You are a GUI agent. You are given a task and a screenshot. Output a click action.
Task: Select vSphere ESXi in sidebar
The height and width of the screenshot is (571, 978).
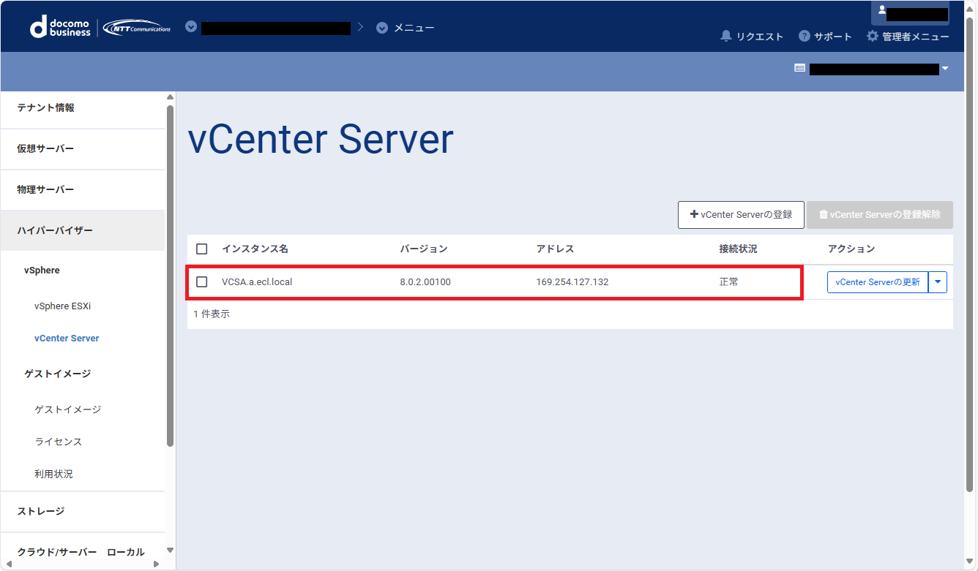pos(62,306)
